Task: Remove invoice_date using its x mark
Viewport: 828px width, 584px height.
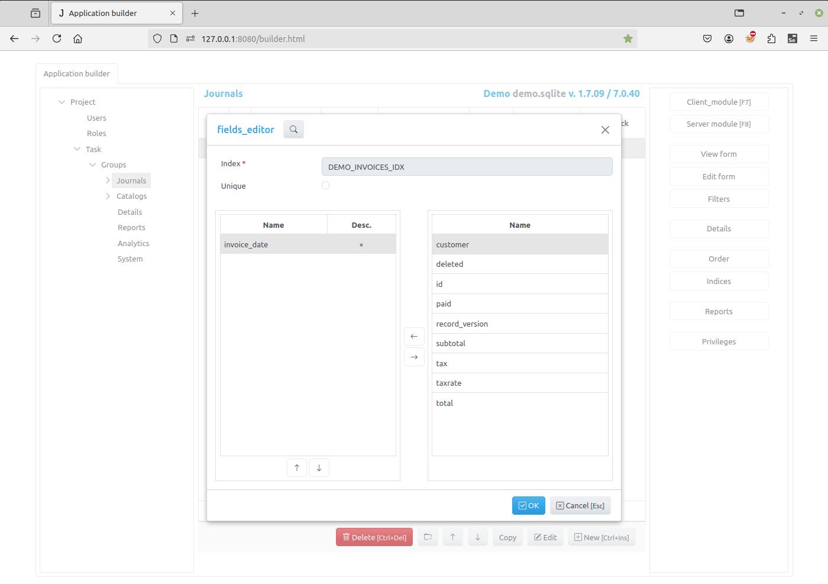Action: (x=361, y=244)
